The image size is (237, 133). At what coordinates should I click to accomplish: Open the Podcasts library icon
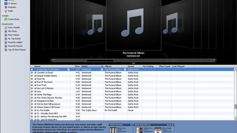pos(6,7)
